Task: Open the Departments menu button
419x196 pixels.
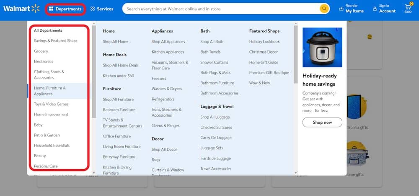Action: coord(65,9)
